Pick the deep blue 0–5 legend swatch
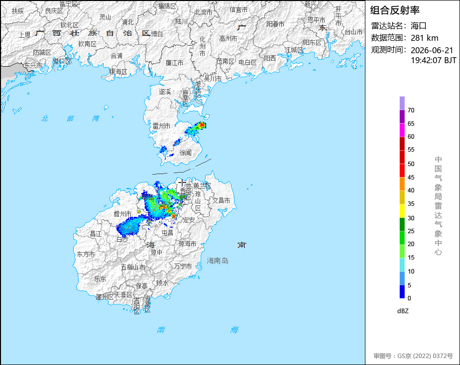The image size is (460, 365). (x=402, y=291)
